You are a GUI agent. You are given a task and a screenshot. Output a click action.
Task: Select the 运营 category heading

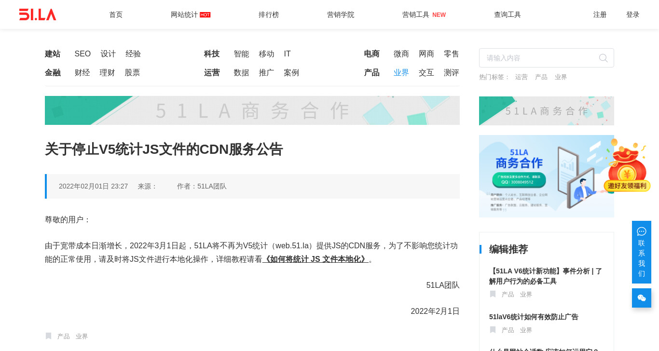coord(212,73)
